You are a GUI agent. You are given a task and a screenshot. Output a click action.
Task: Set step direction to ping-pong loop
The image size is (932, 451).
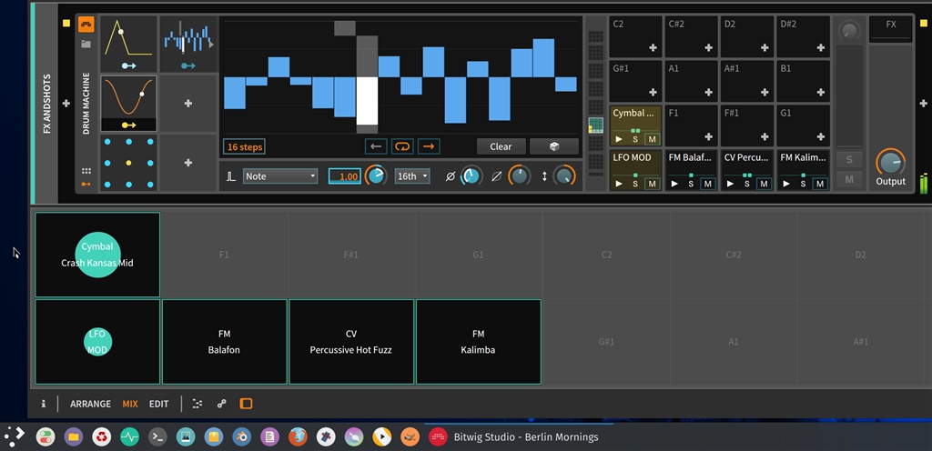tap(401, 146)
